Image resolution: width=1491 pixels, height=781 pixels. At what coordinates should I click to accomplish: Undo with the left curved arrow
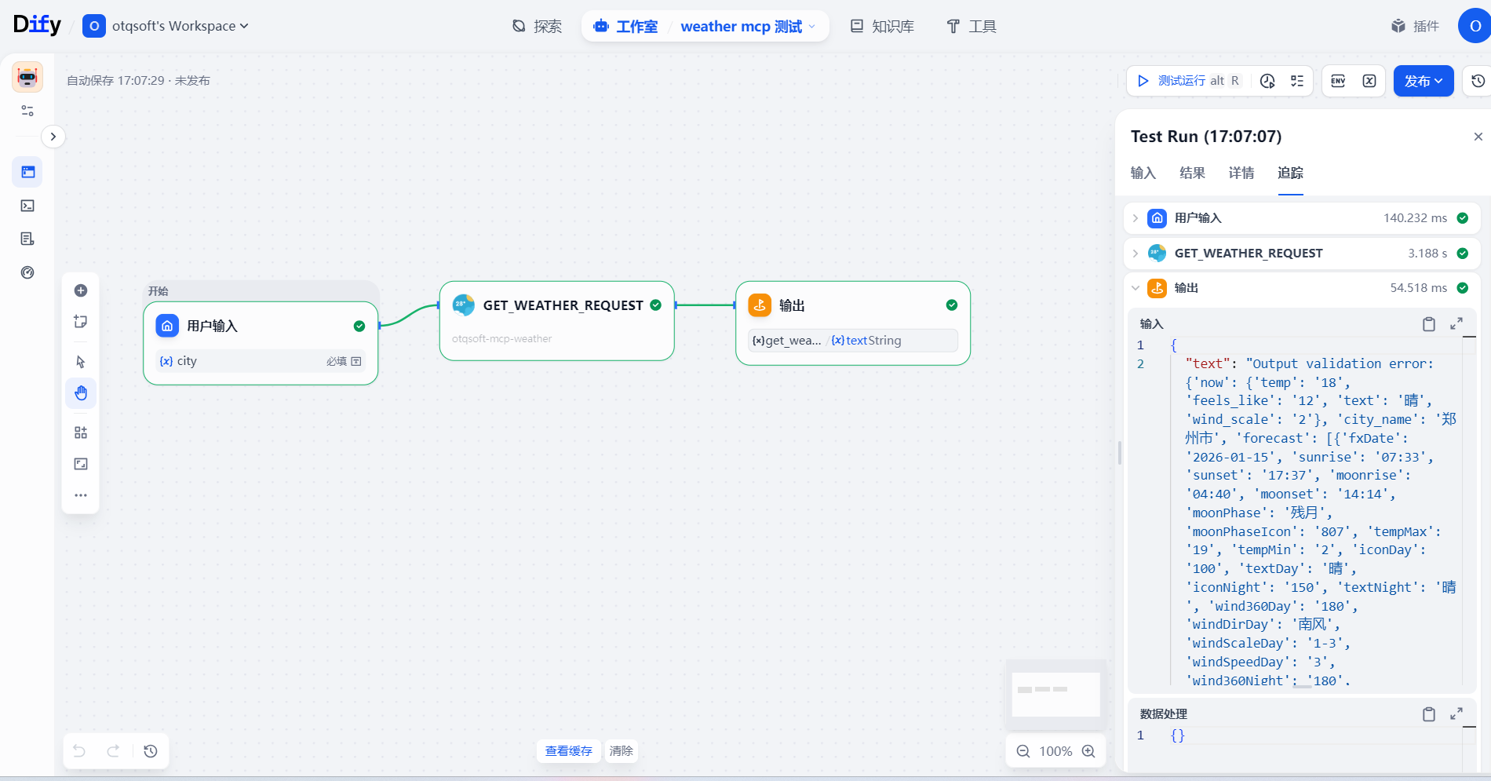79,751
